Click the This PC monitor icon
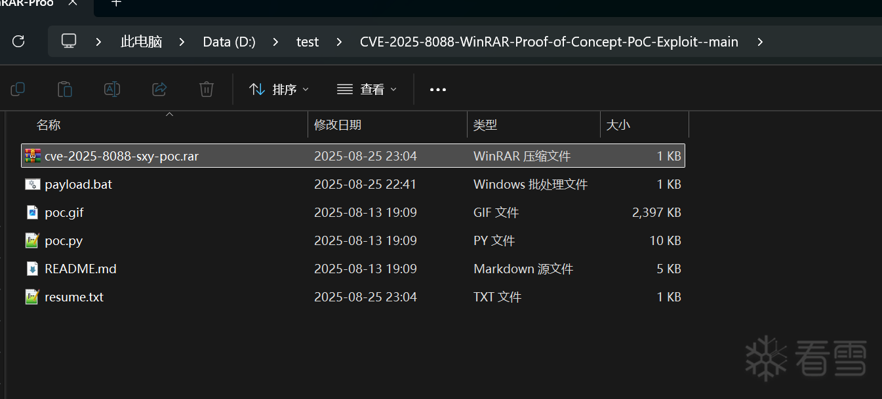Viewport: 882px width, 399px height. tap(69, 41)
